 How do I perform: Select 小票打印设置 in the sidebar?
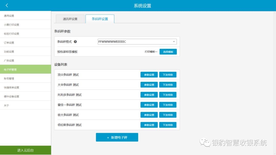[x=26, y=24]
